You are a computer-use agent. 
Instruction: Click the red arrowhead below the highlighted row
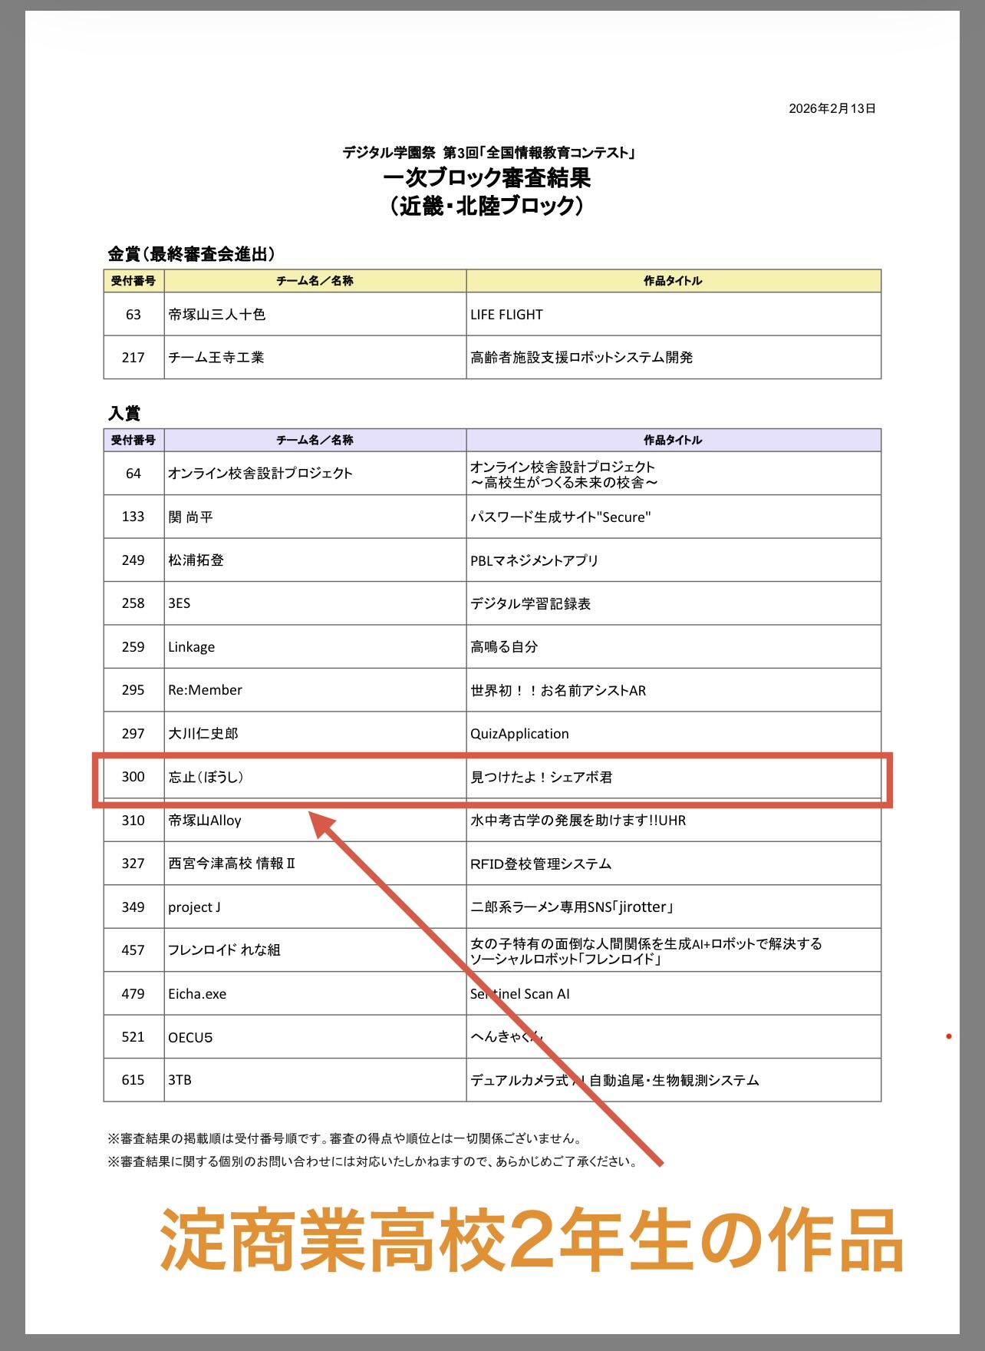[324, 824]
